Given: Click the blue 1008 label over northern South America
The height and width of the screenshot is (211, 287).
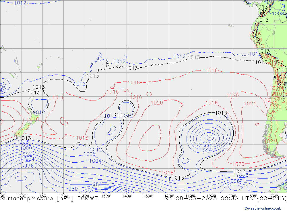Looking at the screenshot, I should 278,14.
